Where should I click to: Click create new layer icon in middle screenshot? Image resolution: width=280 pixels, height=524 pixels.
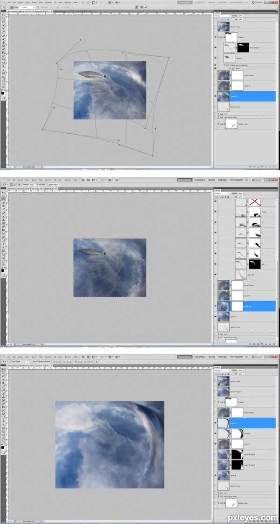(270, 344)
